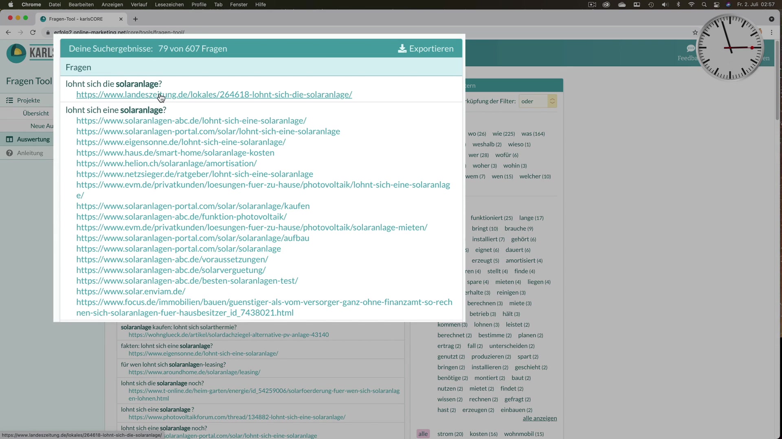Filter by question word wo (26)
The image size is (782, 439).
477,134
